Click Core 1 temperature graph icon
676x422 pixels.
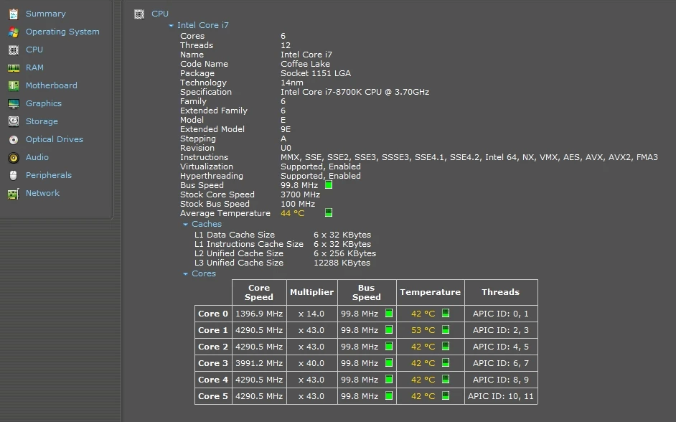446,329
